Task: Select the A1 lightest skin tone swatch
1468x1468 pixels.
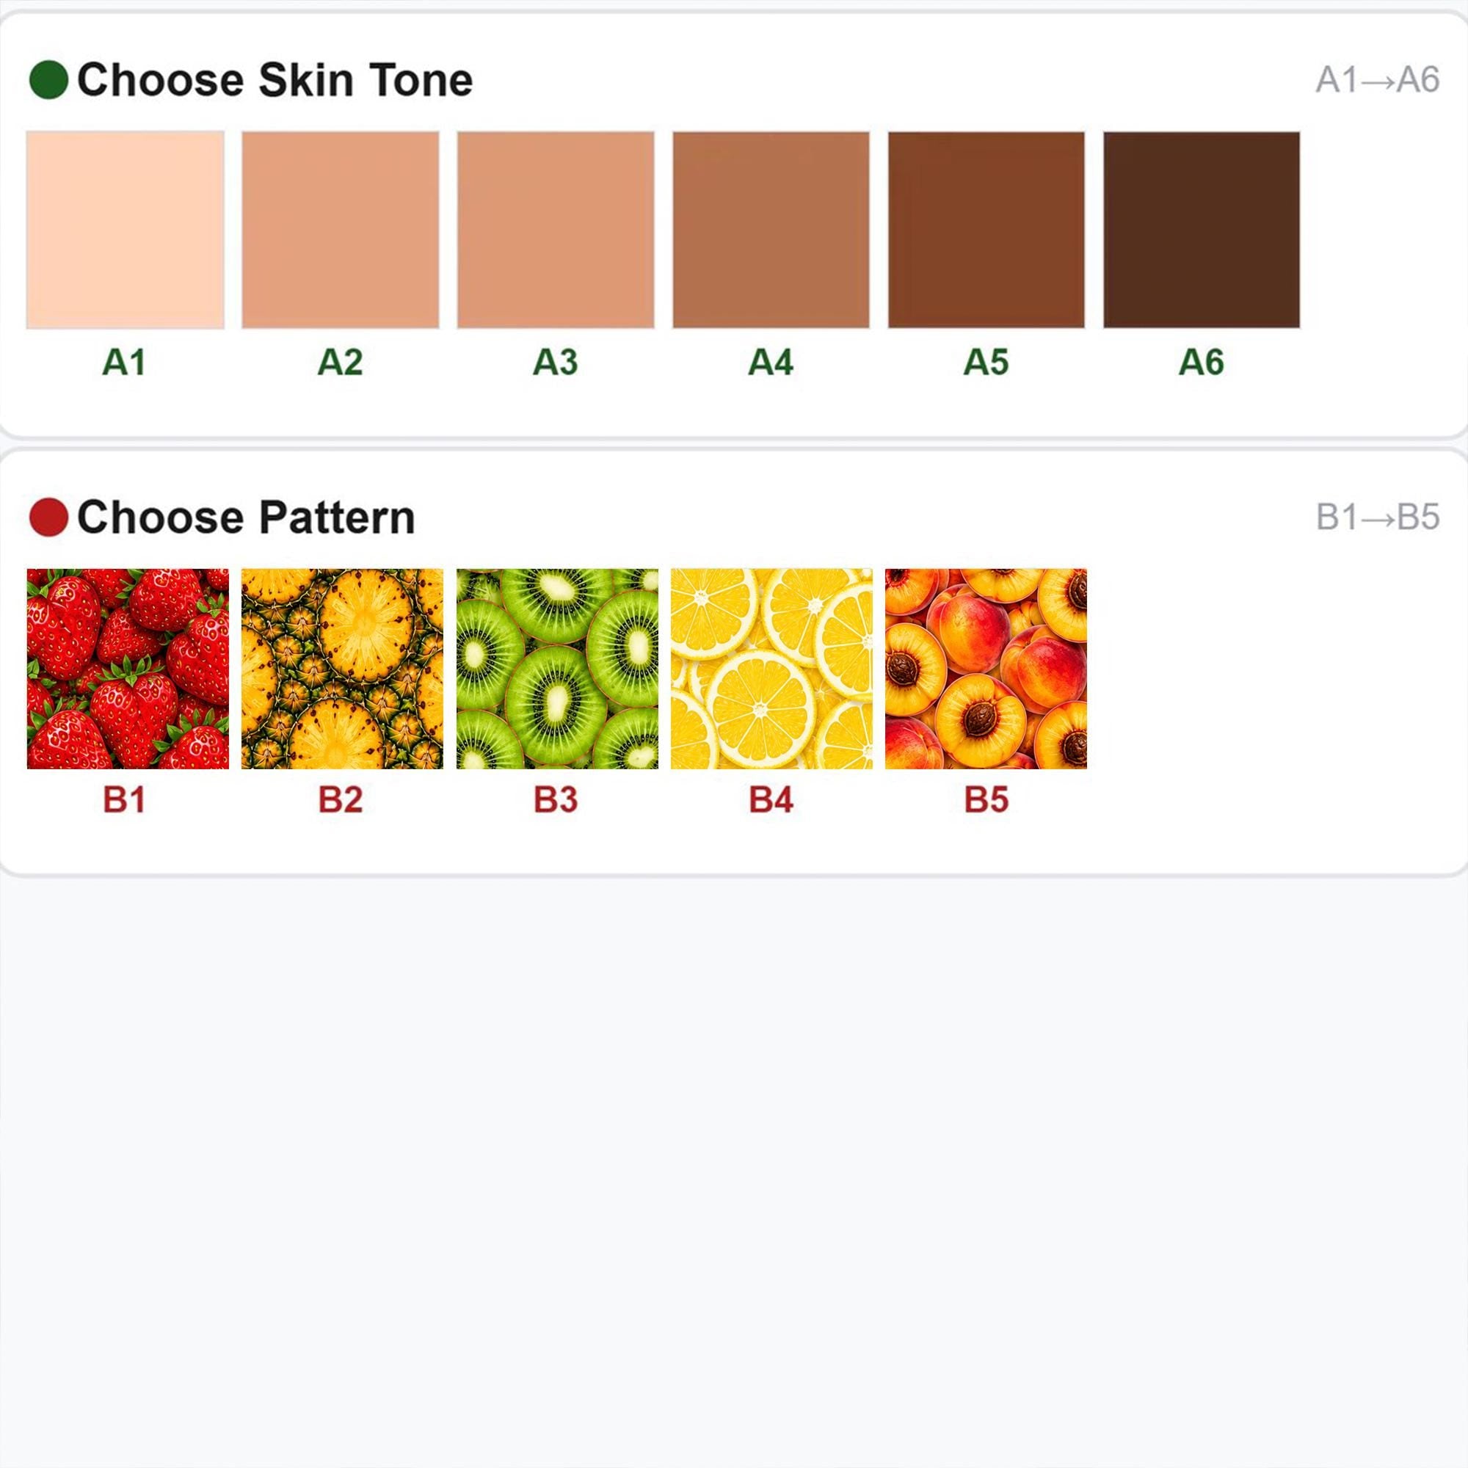Action: tap(126, 230)
